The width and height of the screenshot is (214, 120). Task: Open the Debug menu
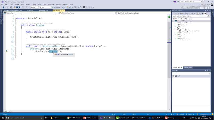click(28, 5)
